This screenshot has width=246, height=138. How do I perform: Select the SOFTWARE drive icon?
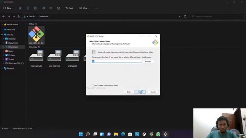point(72,59)
